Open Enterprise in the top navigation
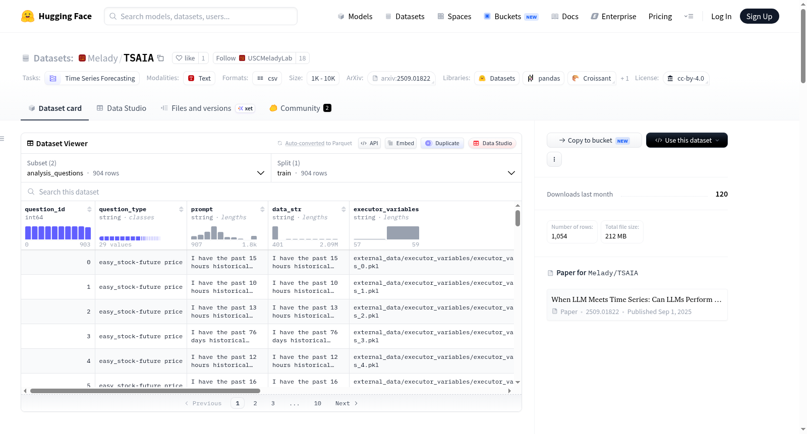This screenshot has width=807, height=434. point(613,16)
